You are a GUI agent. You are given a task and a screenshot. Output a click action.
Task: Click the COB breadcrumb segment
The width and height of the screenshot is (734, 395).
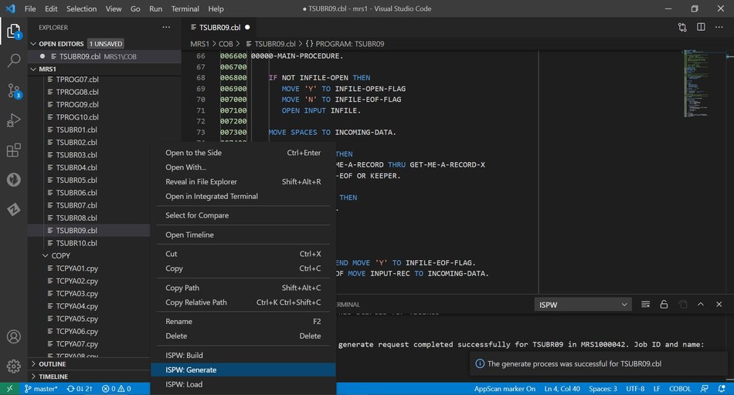226,44
